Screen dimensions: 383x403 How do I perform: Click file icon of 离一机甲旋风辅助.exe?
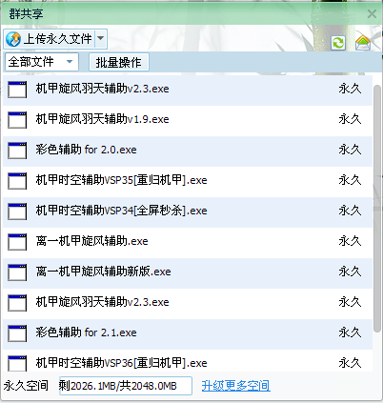tap(17, 242)
